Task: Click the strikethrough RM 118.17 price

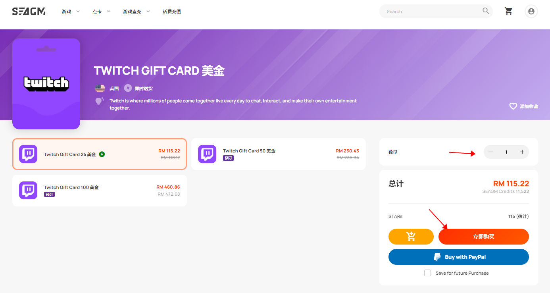Action: (x=170, y=158)
